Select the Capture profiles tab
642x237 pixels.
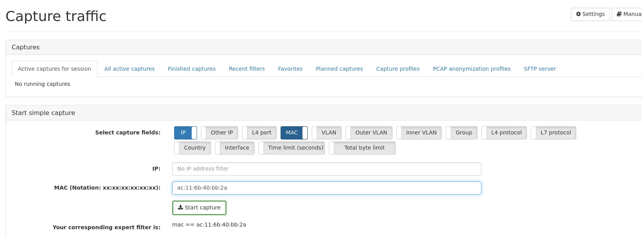398,69
